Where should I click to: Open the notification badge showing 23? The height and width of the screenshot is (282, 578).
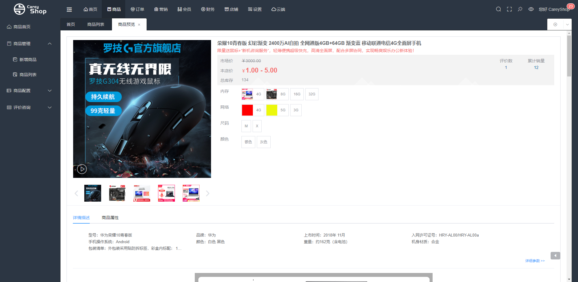click(570, 6)
